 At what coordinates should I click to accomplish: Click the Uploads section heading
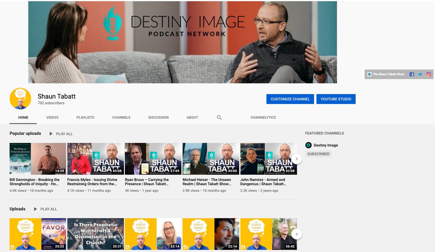pos(17,209)
